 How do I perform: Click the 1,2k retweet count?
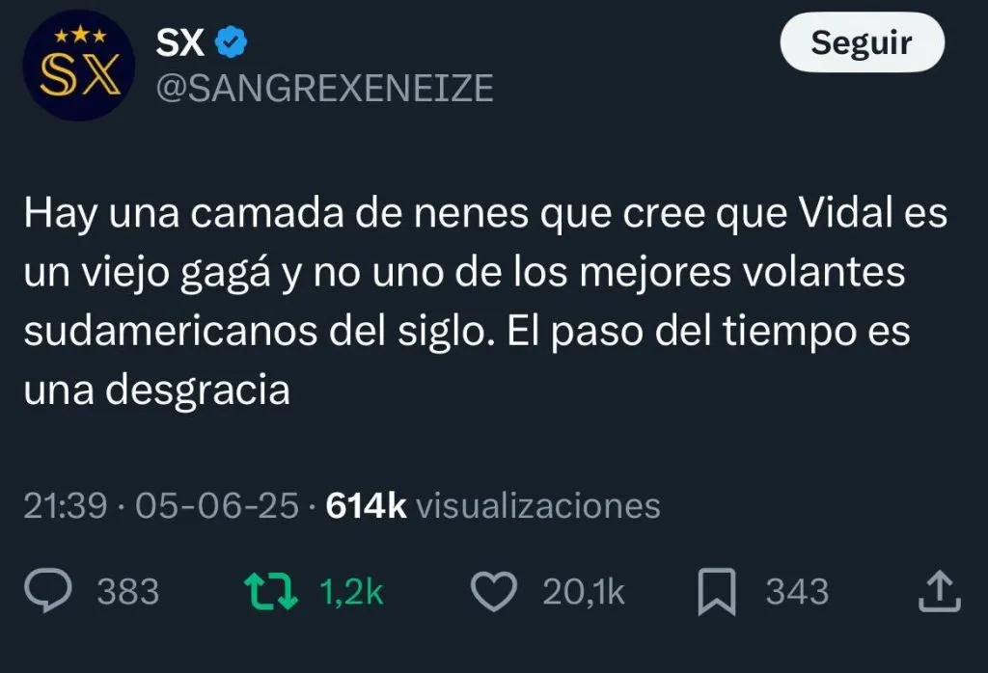pos(351,592)
